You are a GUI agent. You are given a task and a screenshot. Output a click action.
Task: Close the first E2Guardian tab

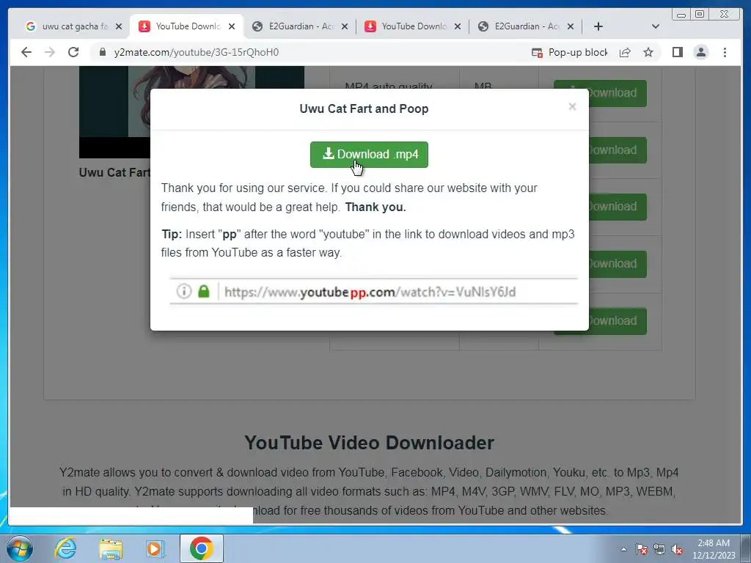(x=345, y=26)
